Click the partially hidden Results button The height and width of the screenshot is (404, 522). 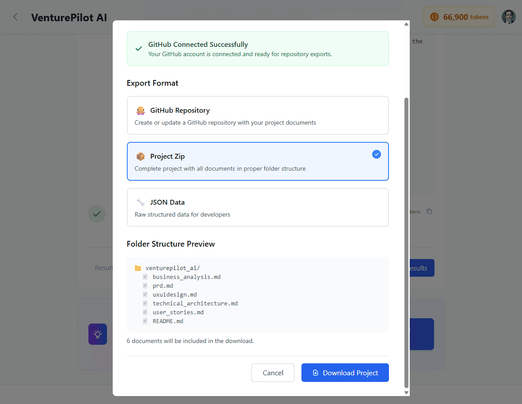click(422, 268)
